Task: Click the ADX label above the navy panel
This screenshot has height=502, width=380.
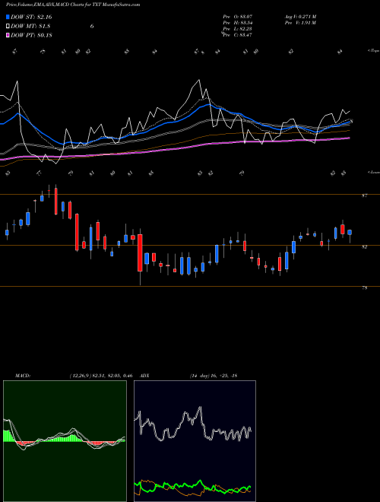Action: 145,376
